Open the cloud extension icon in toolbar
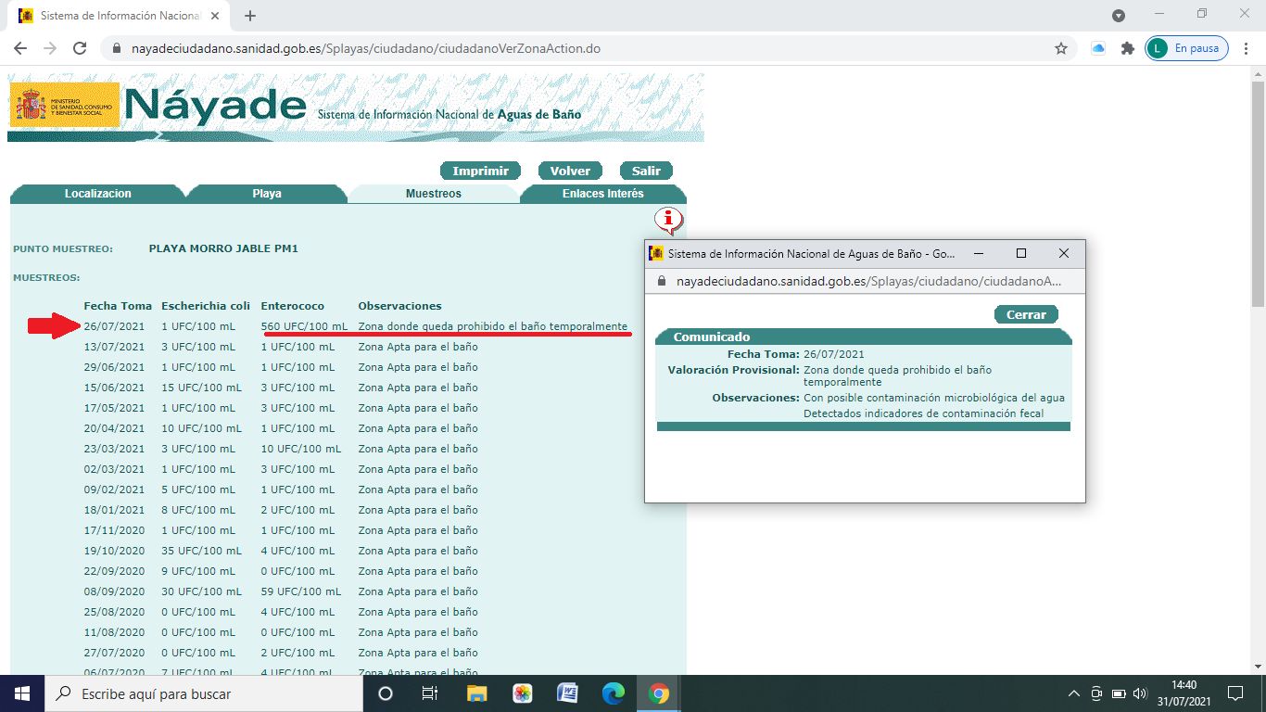Image resolution: width=1266 pixels, height=712 pixels. pos(1098,48)
